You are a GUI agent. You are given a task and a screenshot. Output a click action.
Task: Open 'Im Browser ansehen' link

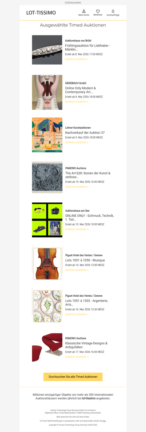pos(73,3)
